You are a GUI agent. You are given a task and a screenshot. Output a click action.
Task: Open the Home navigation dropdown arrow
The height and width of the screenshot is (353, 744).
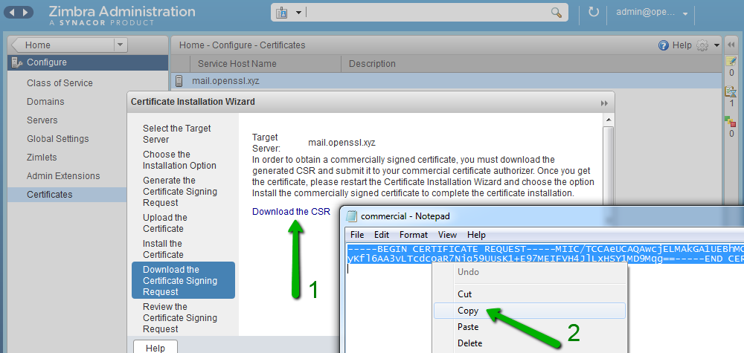(121, 45)
